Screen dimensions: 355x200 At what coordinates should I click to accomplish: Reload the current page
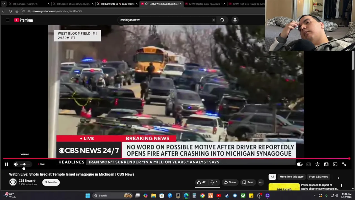pos(10,11)
